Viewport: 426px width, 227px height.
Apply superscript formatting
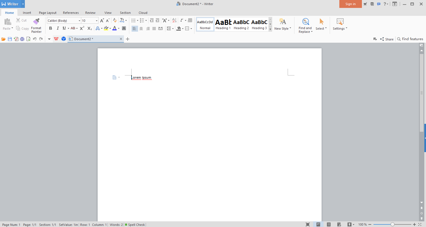82,28
